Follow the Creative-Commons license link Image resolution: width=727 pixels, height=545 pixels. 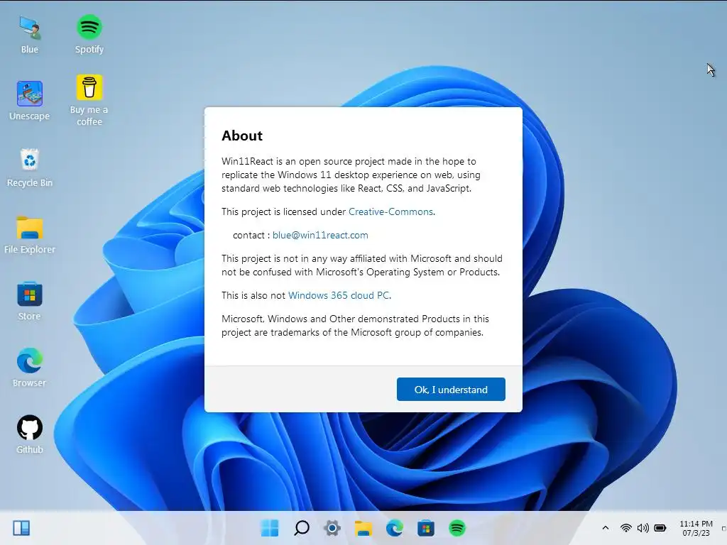[x=391, y=211]
